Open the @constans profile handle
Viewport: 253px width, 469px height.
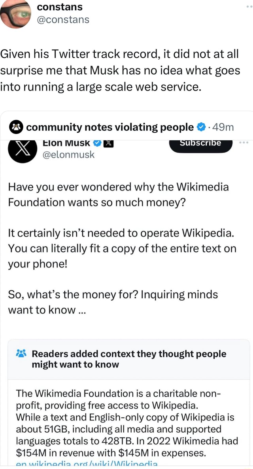pos(62,19)
